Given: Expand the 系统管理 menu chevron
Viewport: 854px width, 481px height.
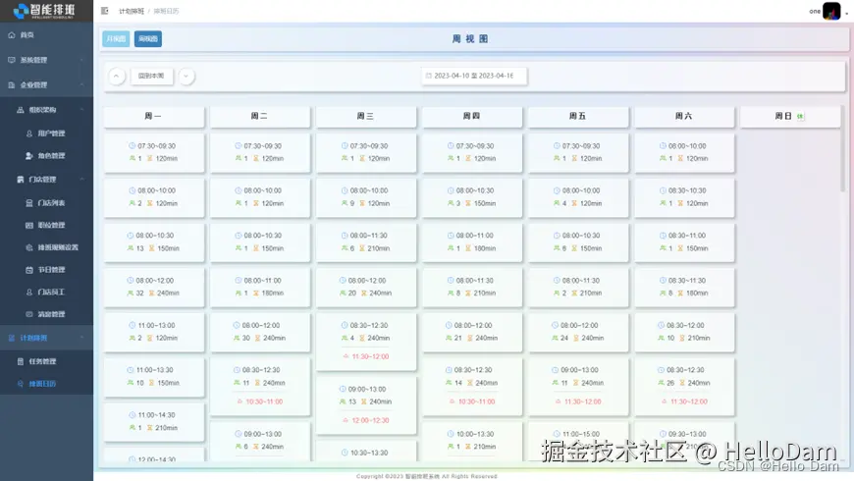Looking at the screenshot, I should 81,60.
